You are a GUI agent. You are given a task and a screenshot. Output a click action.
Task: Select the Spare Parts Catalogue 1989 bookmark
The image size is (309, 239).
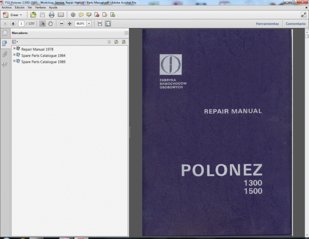[43, 62]
